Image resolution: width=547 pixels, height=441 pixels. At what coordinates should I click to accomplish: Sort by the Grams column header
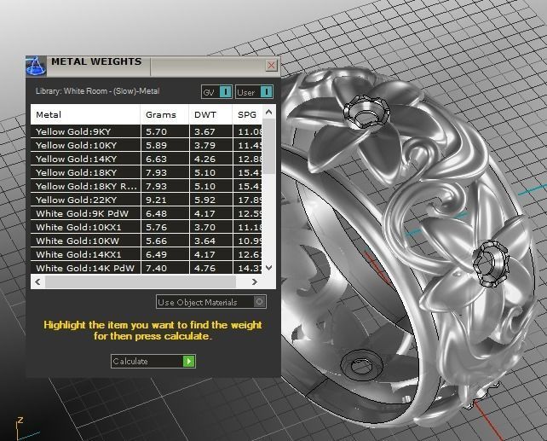pyautogui.click(x=165, y=114)
